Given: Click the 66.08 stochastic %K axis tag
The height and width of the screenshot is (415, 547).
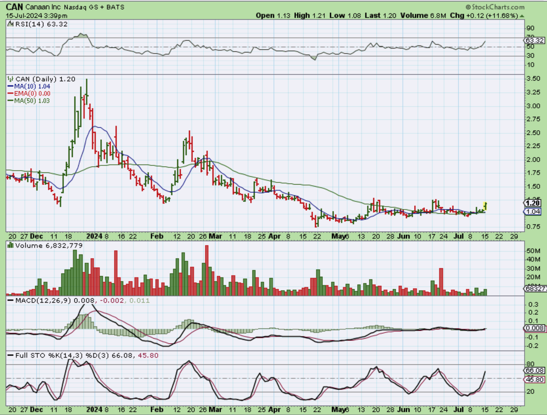Looking at the screenshot, I should click(534, 371).
